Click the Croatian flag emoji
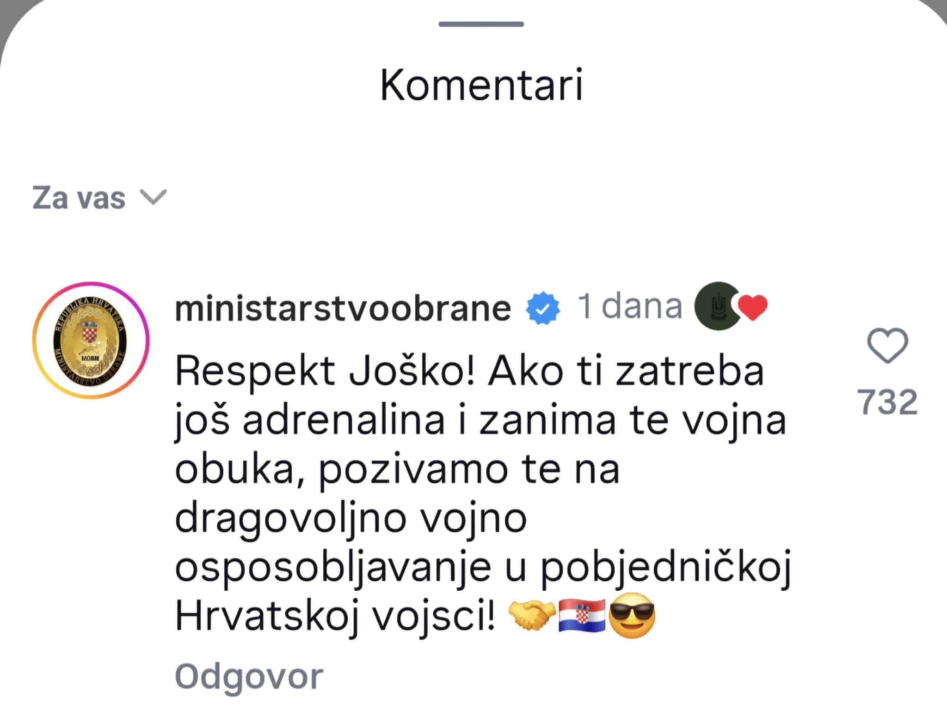The image size is (947, 716). tap(582, 616)
